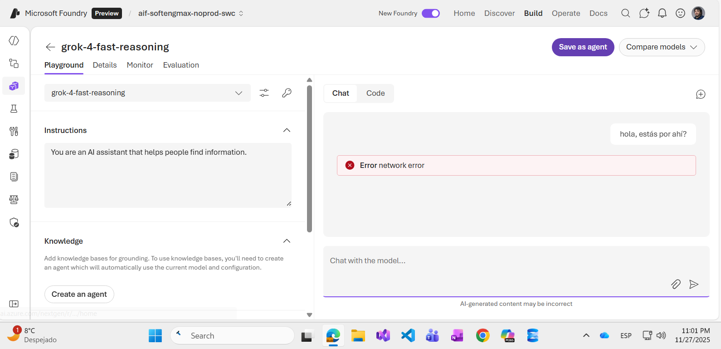The width and height of the screenshot is (721, 349).
Task: Expand the left navigation with the bottom panel icon
Action: pos(14,304)
